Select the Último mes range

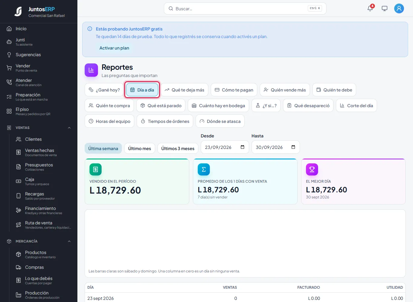pos(140,148)
